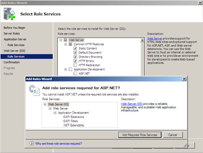203x153 pixels.
Task: Select Application Development label in dialog tree
Action: 73,113
